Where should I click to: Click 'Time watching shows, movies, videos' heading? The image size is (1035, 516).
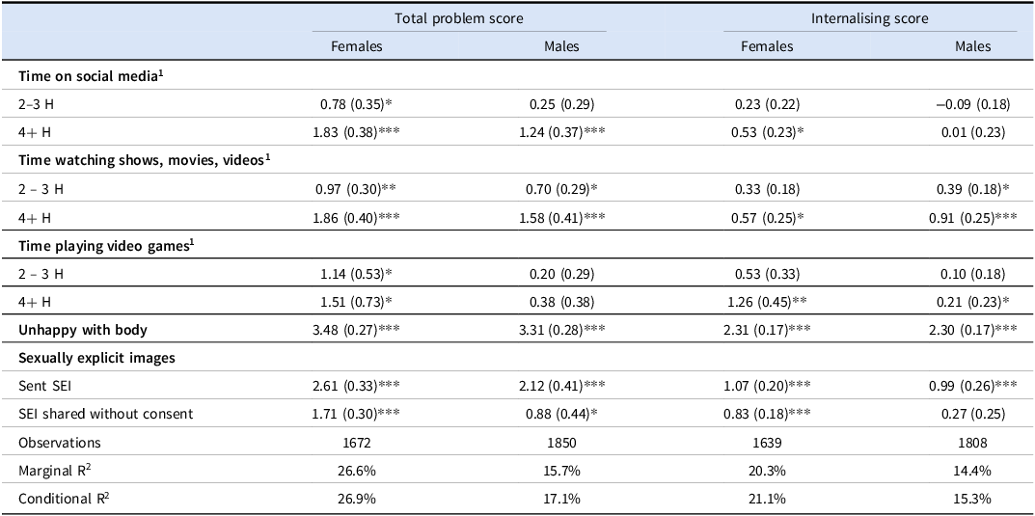[144, 160]
